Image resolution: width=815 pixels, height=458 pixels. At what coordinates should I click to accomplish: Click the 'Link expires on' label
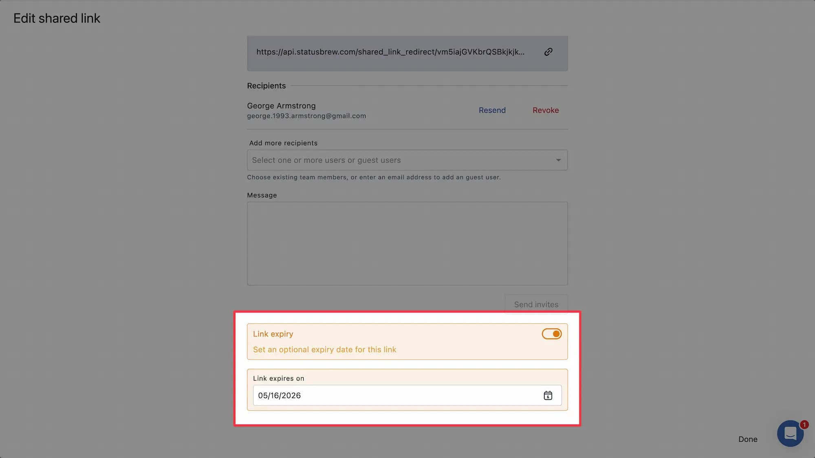[x=278, y=378]
